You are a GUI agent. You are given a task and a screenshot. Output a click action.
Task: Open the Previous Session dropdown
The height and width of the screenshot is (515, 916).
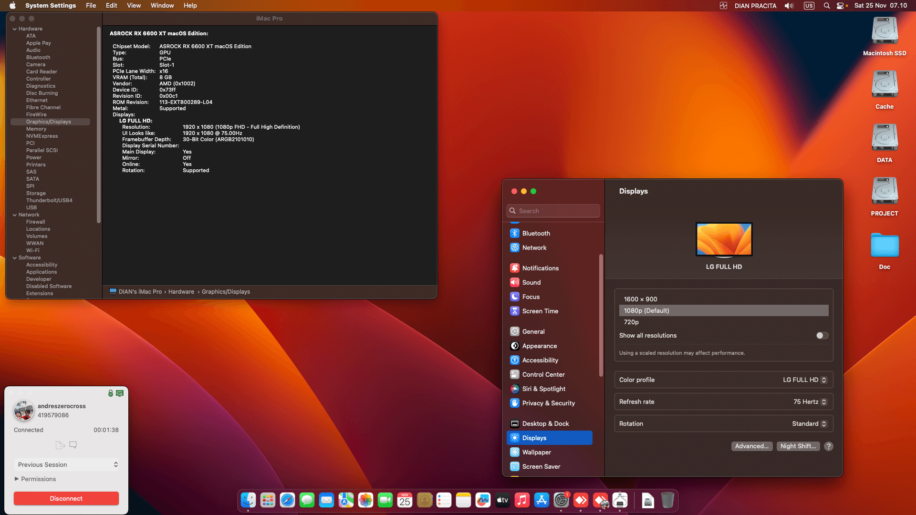click(66, 464)
